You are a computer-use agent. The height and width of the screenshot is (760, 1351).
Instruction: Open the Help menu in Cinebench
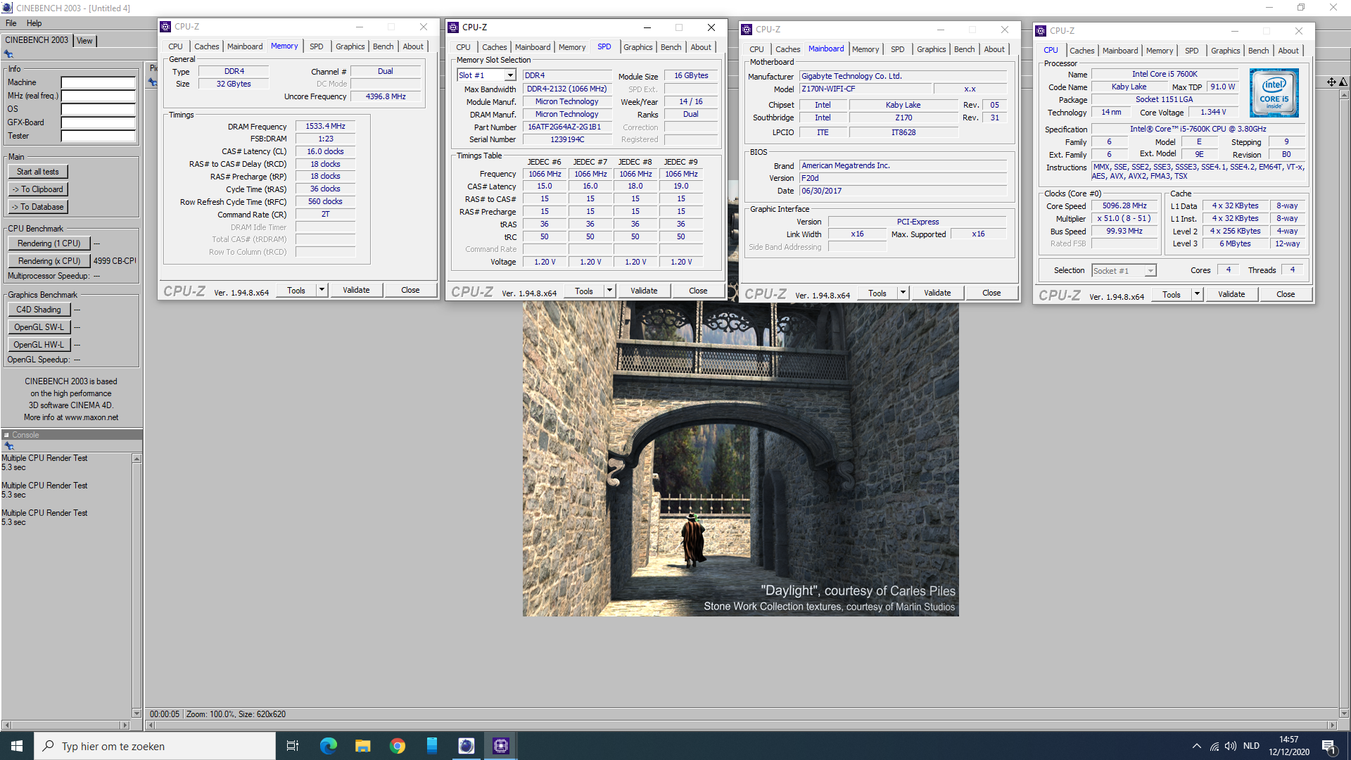[34, 23]
